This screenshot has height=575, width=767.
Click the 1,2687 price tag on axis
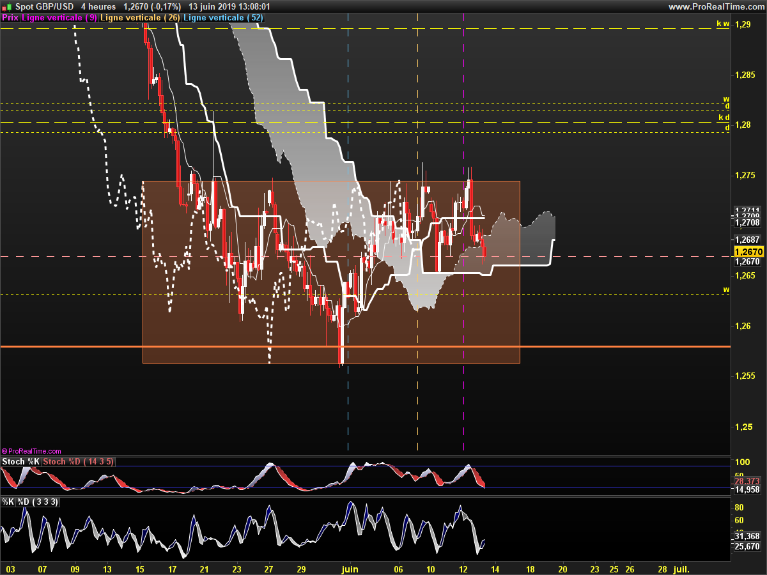[747, 240]
